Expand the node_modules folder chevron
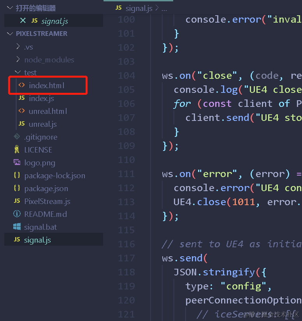Image resolution: width=302 pixels, height=321 pixels. [18, 59]
